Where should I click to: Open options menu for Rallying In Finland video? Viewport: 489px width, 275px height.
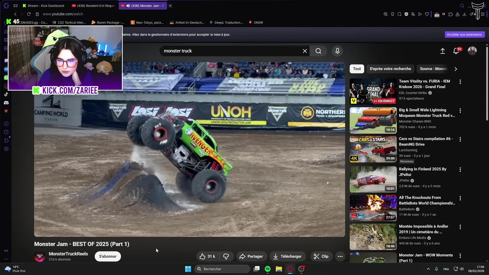point(460,170)
